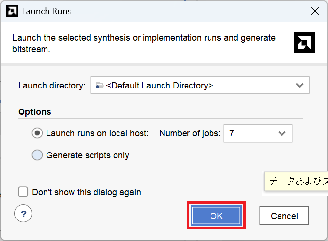
Task: Open help with the question mark button
Action: 23,214
